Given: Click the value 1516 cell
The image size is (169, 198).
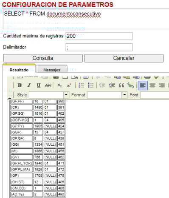Looking at the screenshot, I should click(38, 113).
